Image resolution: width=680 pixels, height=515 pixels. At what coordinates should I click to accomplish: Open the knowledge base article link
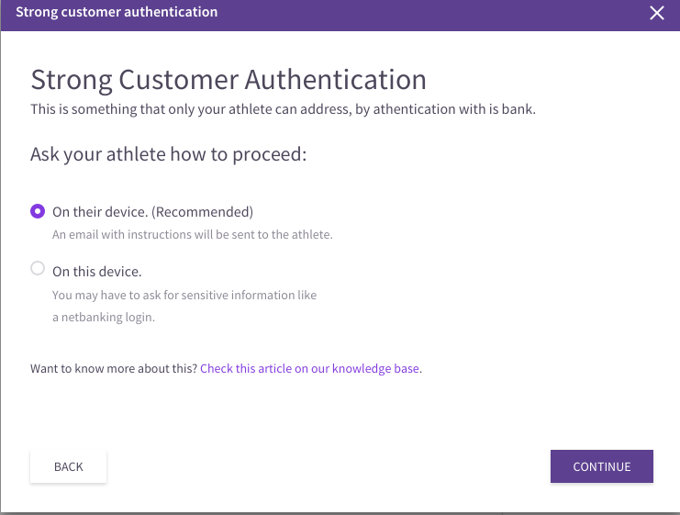309,368
